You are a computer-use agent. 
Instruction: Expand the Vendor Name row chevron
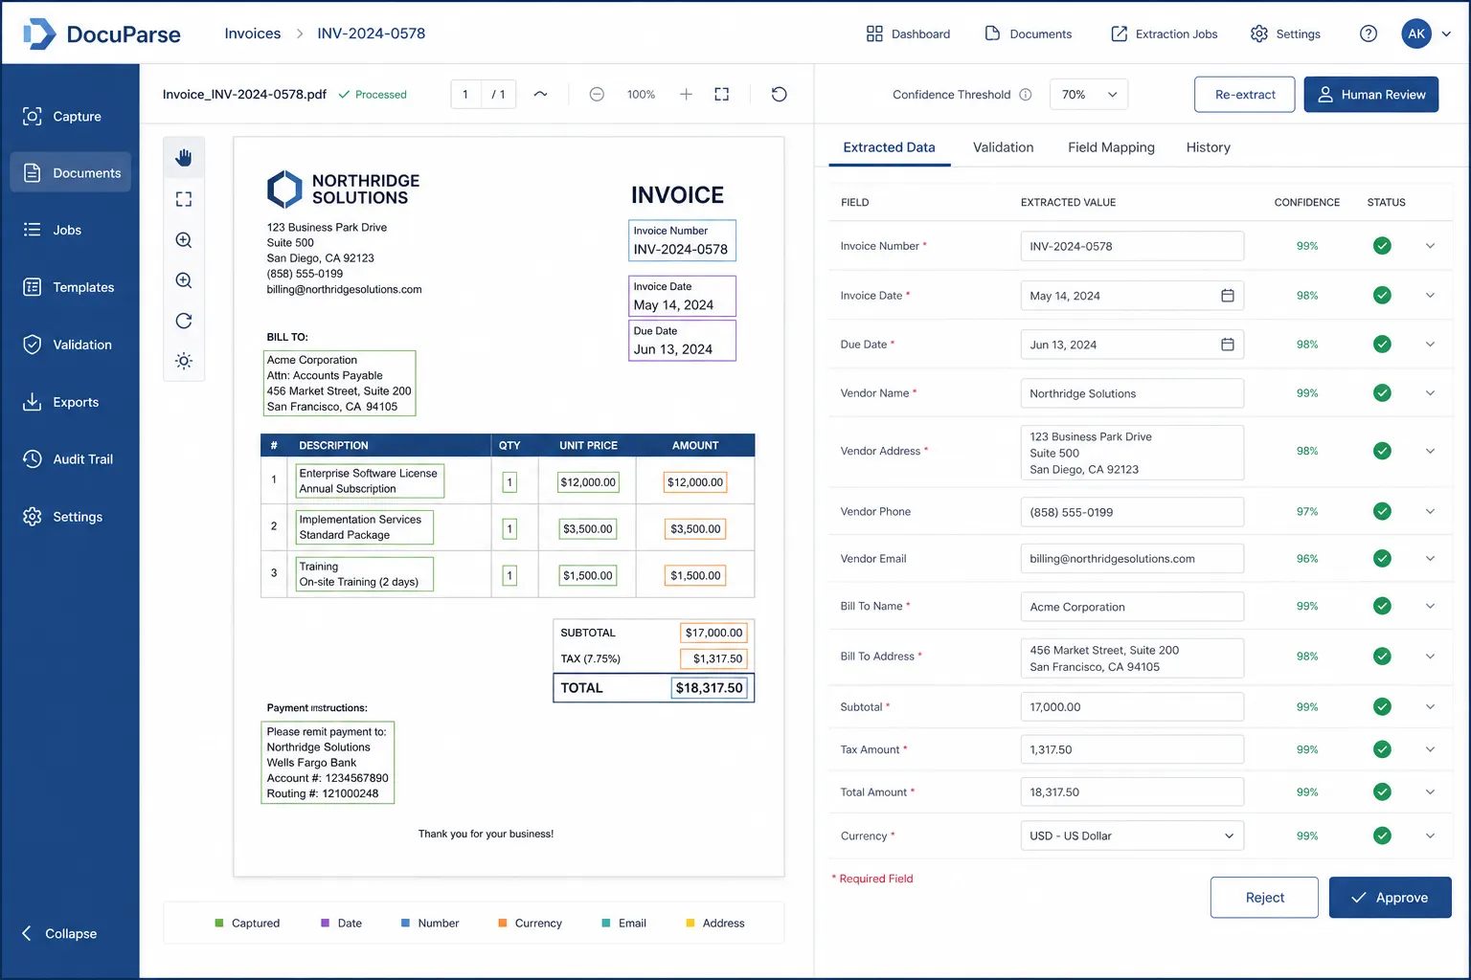(1430, 393)
